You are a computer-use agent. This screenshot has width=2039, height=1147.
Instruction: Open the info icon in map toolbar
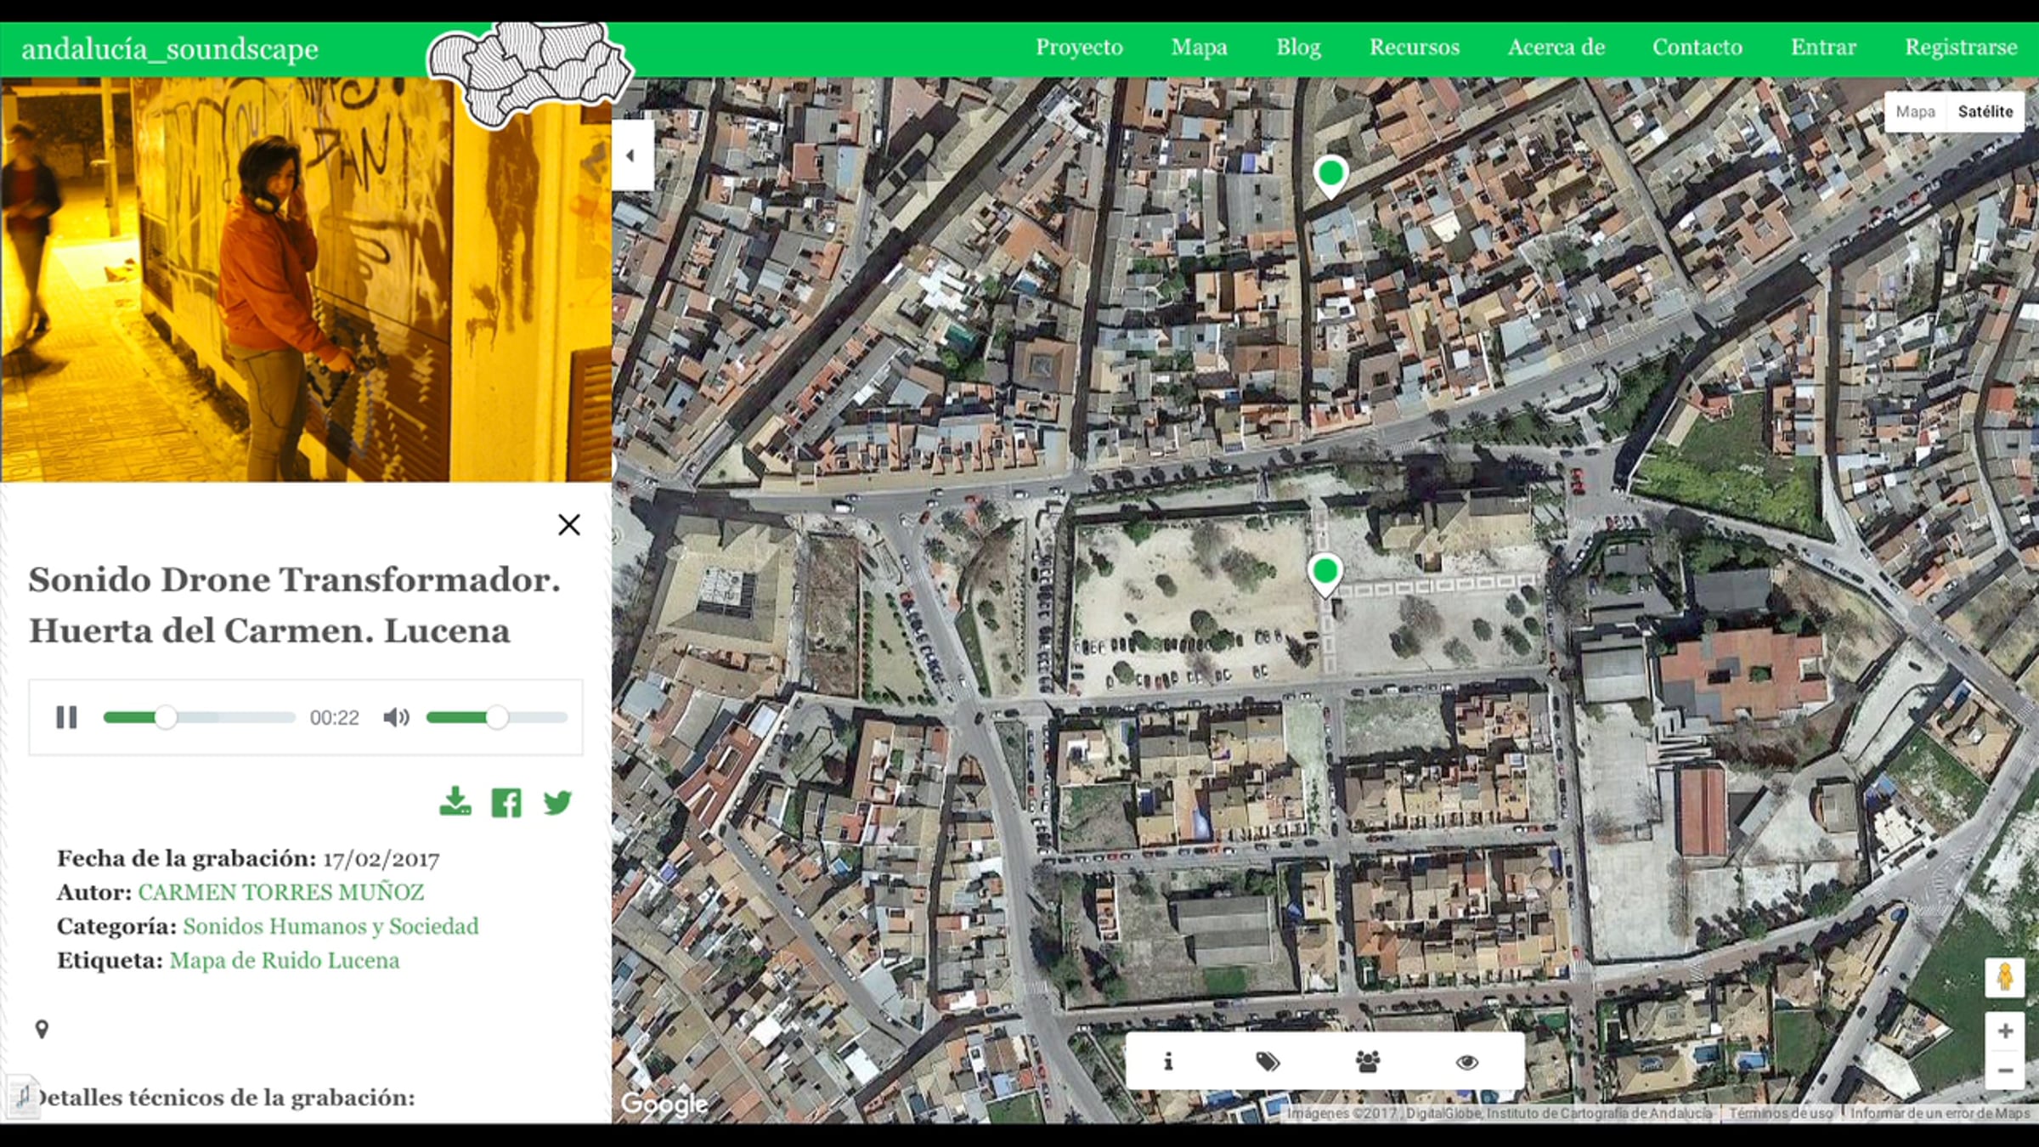click(1168, 1061)
